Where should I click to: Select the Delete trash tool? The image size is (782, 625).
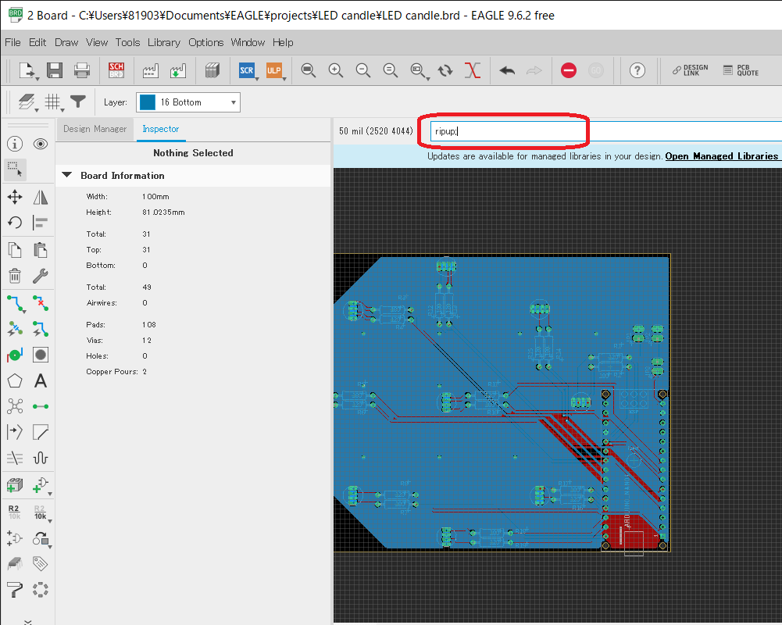[x=15, y=275]
